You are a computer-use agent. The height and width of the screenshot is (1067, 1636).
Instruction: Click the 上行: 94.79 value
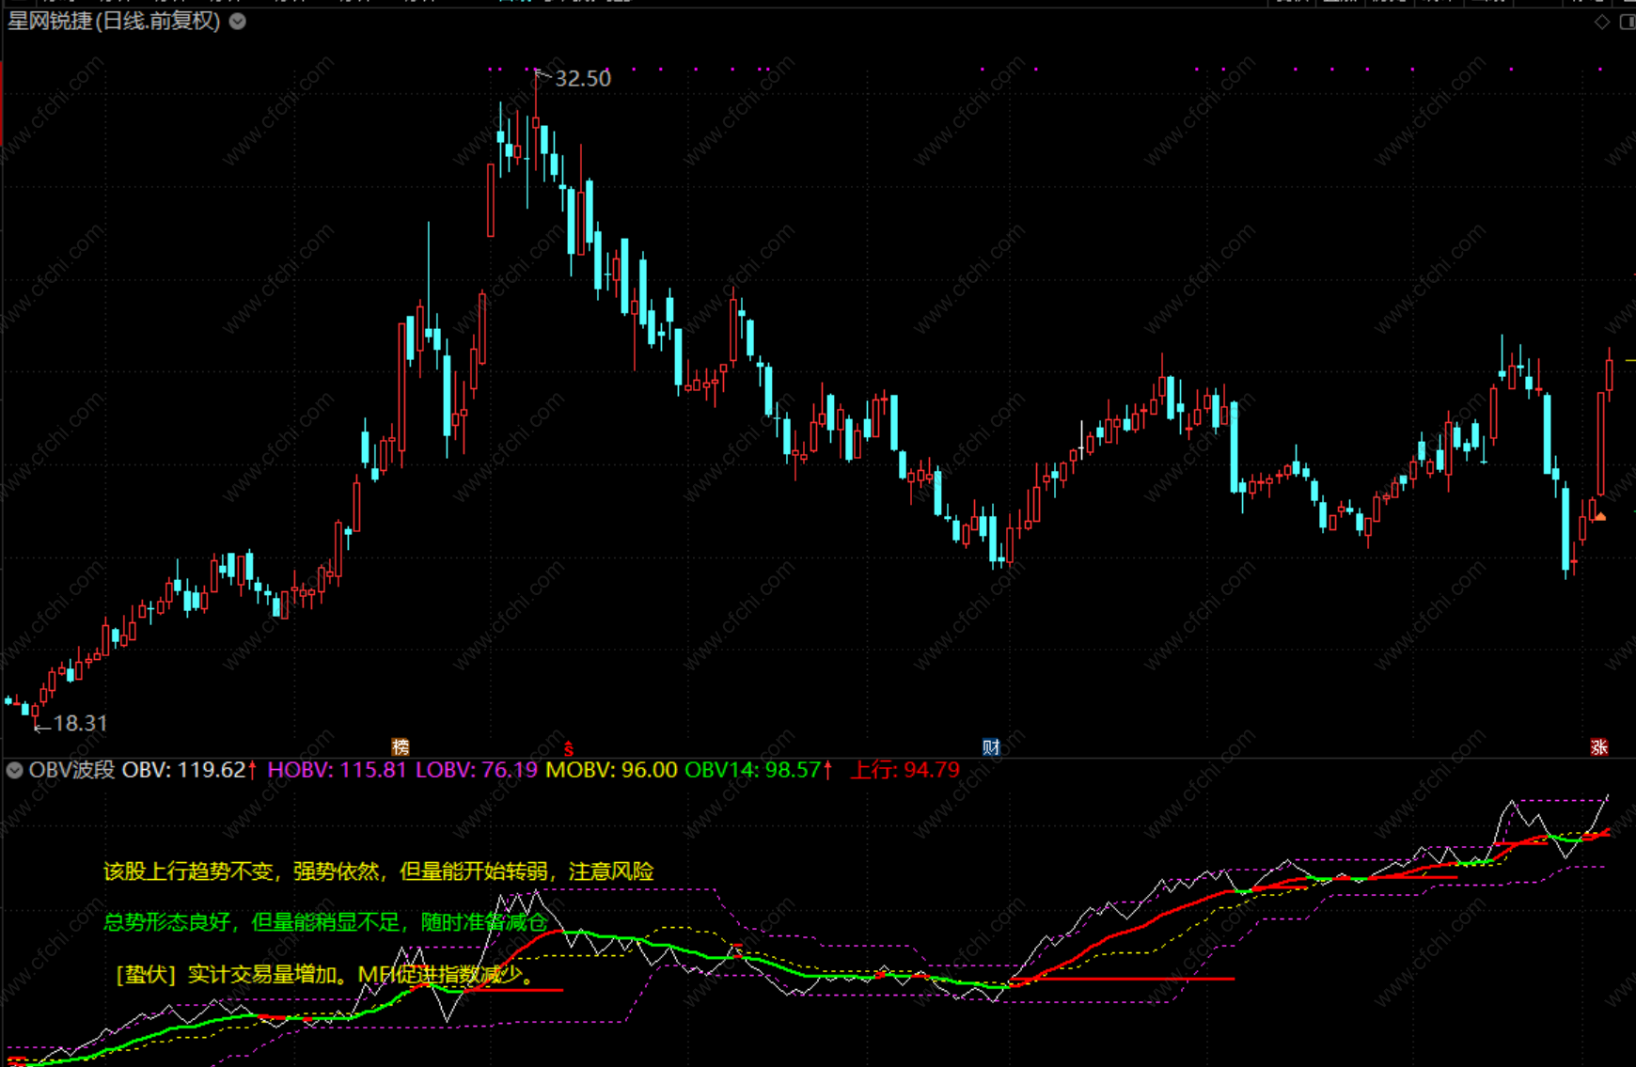coord(905,770)
